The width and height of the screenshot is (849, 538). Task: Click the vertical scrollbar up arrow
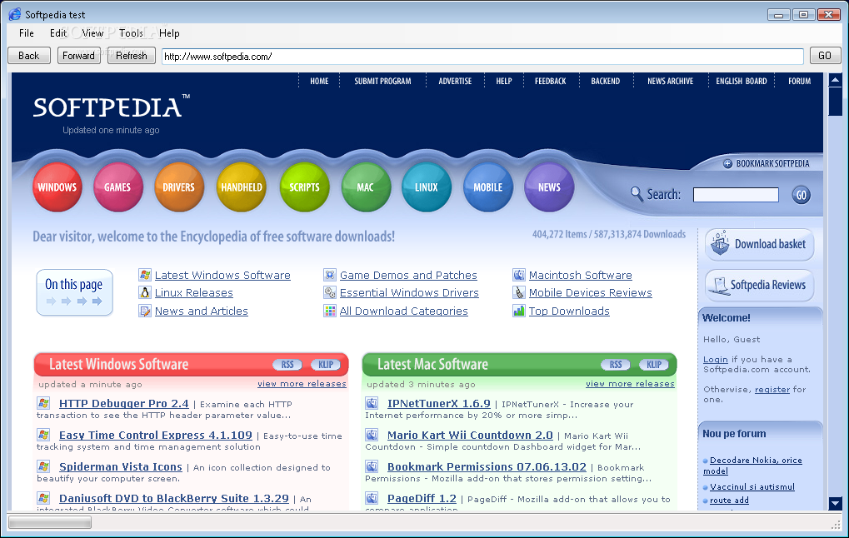point(835,80)
